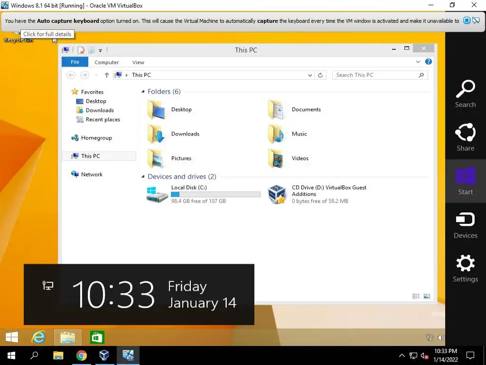486x365 pixels.
Task: Click guest tray volume speaker icon
Action: [440, 337]
